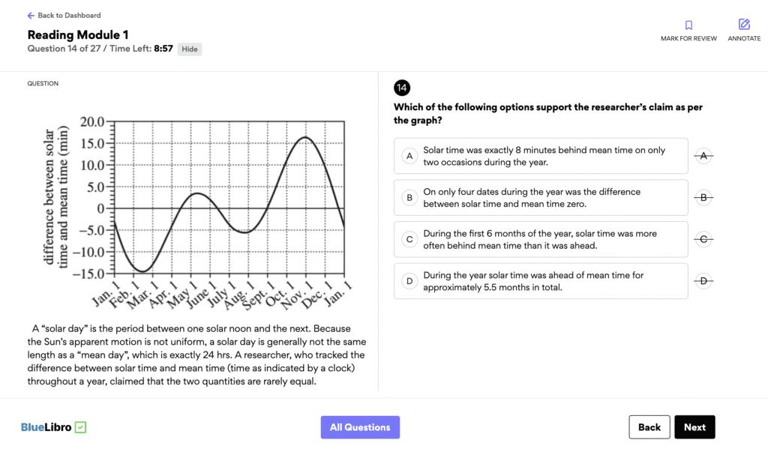
Task: Click the Mark for Review bookmark icon
Action: click(688, 25)
